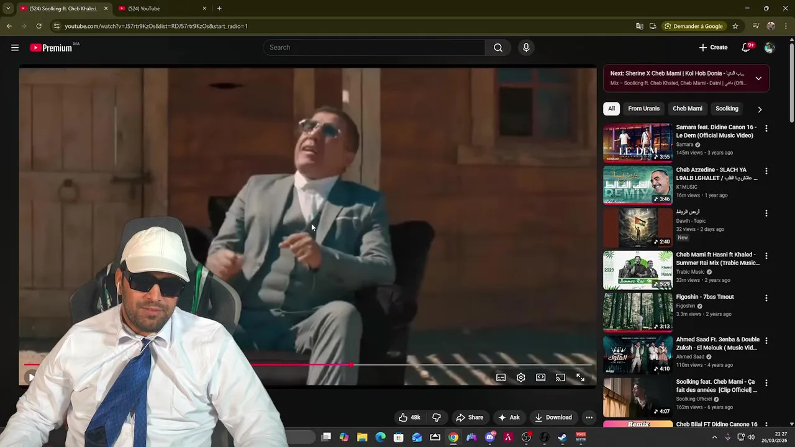Open Chrome profile avatar

(771, 26)
